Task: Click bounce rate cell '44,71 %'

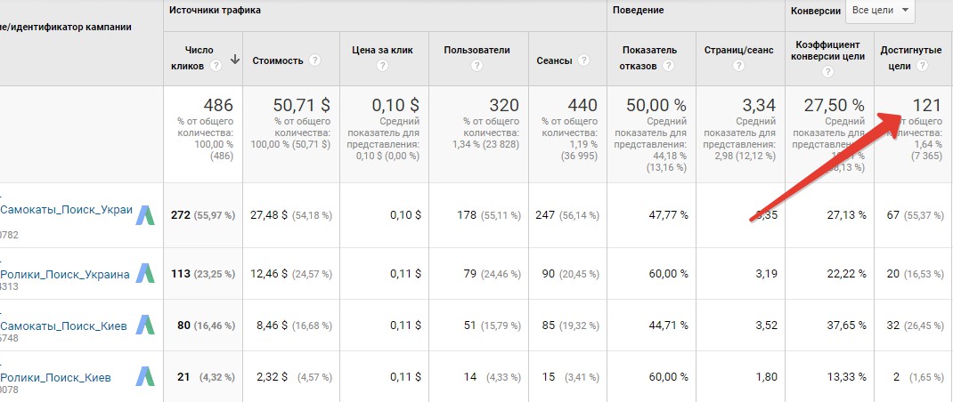Action: tap(669, 325)
